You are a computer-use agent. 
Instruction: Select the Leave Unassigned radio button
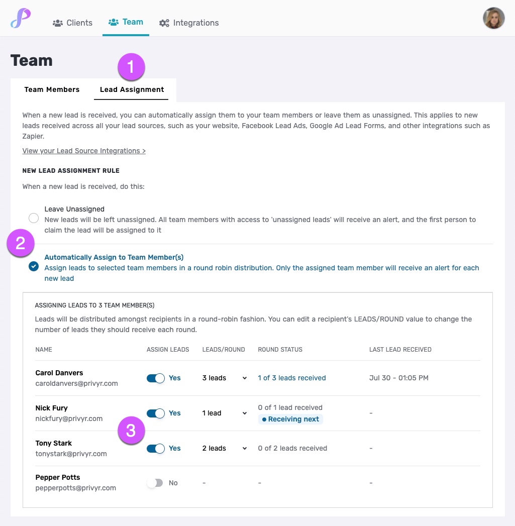coord(33,218)
